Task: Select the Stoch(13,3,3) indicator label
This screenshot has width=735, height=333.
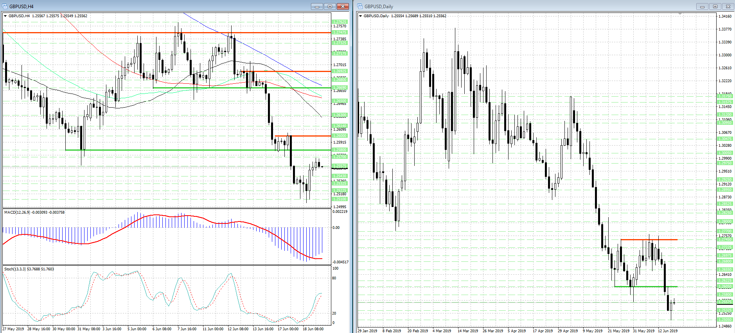Action: (x=29, y=269)
